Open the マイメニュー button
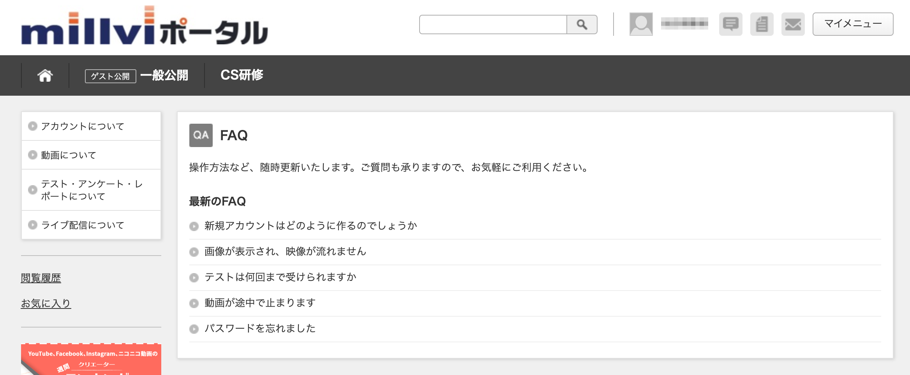Screen dimensions: 910x375 coord(853,24)
